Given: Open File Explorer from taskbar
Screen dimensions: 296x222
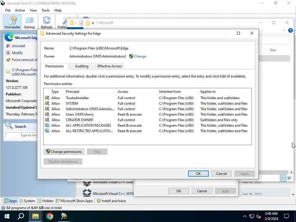Looking at the screenshot, I should pos(35,216).
